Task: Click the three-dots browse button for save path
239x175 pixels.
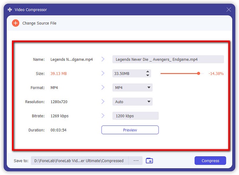Action: [136, 161]
